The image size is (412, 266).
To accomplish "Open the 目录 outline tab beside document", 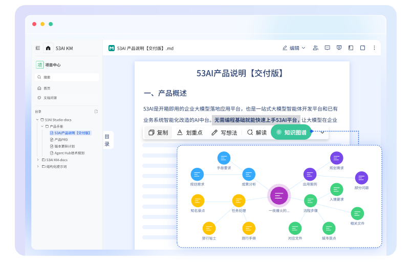I will 107,140.
